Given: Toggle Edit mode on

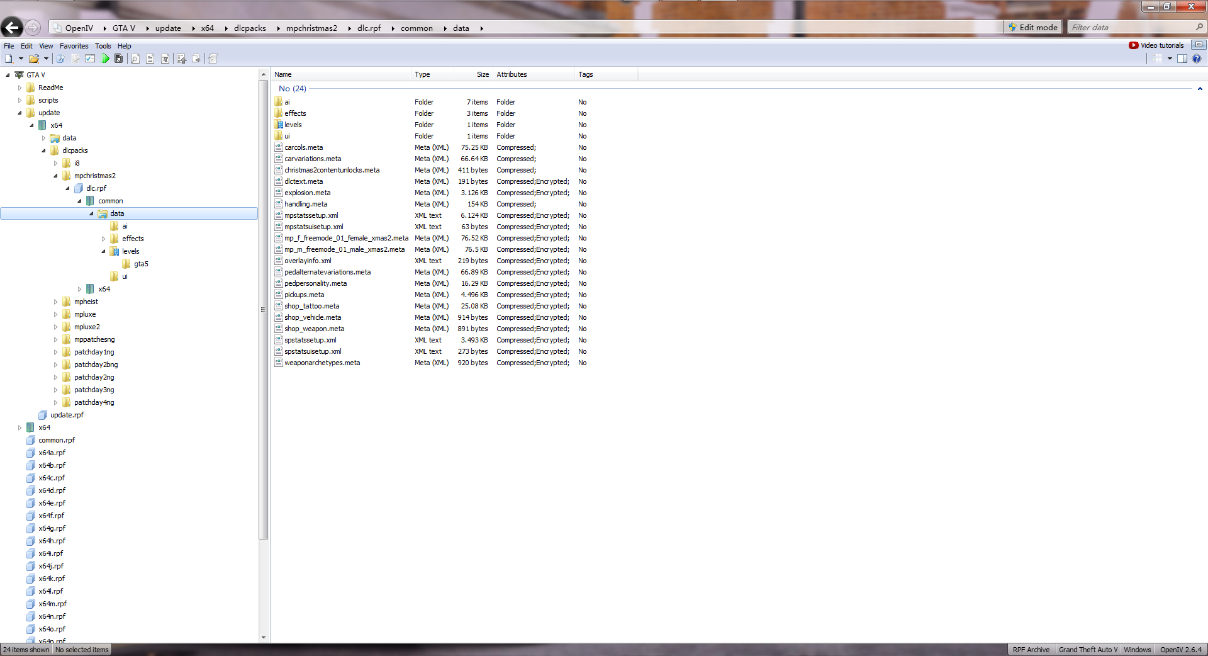Looking at the screenshot, I should click(x=1033, y=27).
